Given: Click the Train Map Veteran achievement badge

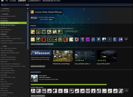Looking at the screenshot, I should [34, 78].
